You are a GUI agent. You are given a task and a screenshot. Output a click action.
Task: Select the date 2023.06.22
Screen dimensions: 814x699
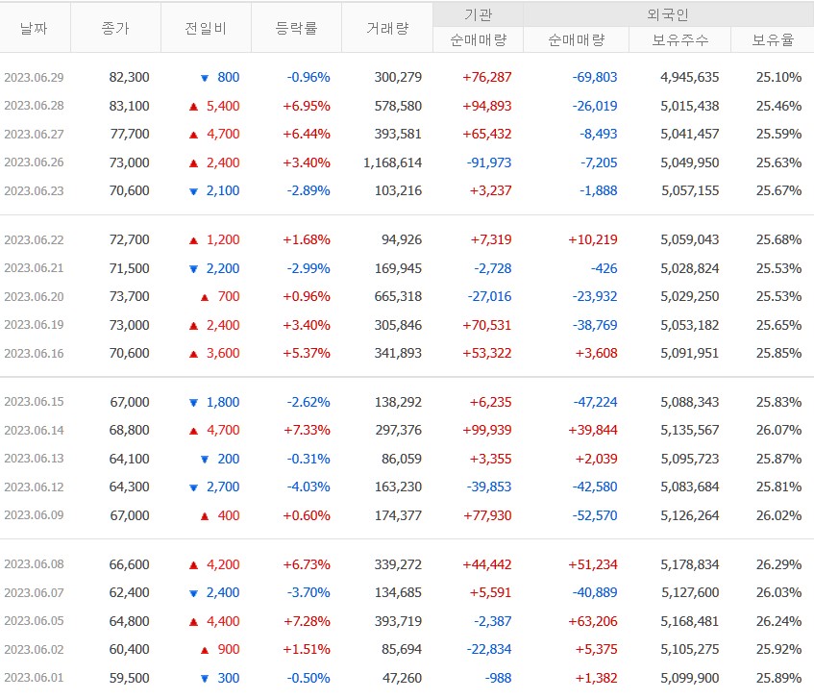34,240
